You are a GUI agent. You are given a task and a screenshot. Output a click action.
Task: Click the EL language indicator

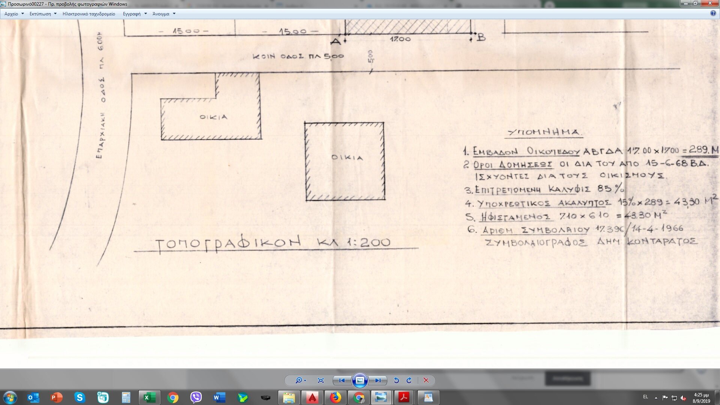(645, 397)
